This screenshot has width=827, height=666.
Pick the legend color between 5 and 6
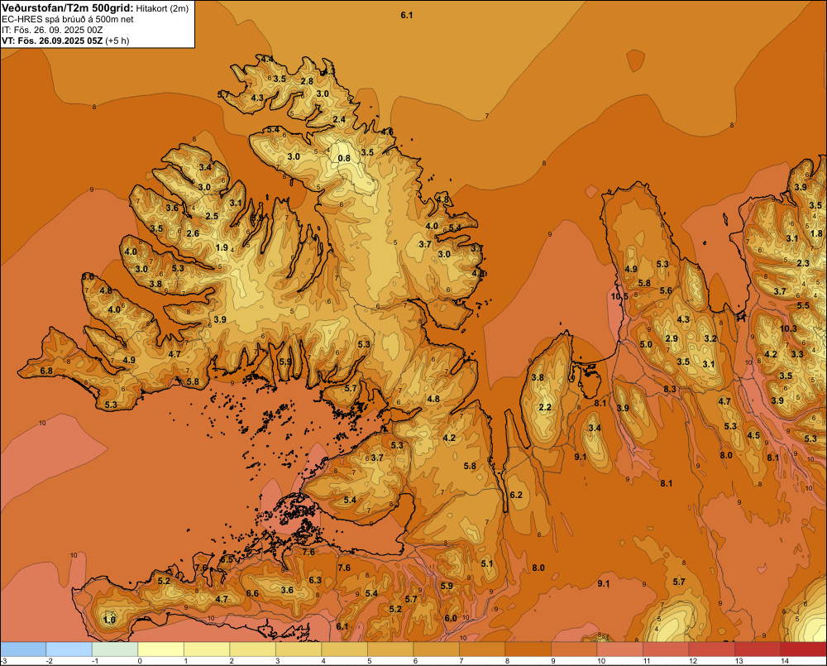pos(390,649)
